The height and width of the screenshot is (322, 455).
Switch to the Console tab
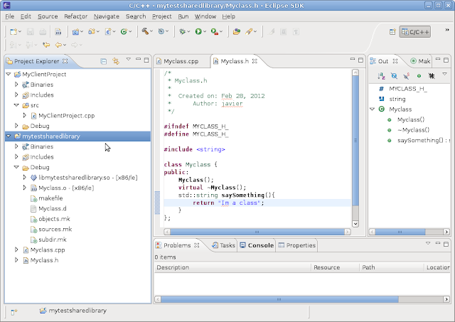click(x=257, y=245)
